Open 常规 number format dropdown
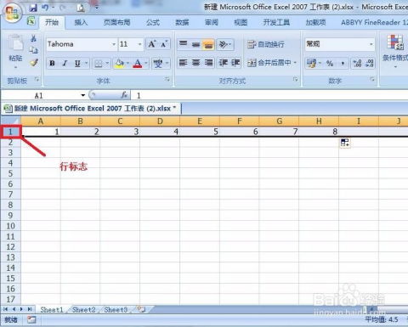The width and height of the screenshot is (408, 327). pos(371,44)
